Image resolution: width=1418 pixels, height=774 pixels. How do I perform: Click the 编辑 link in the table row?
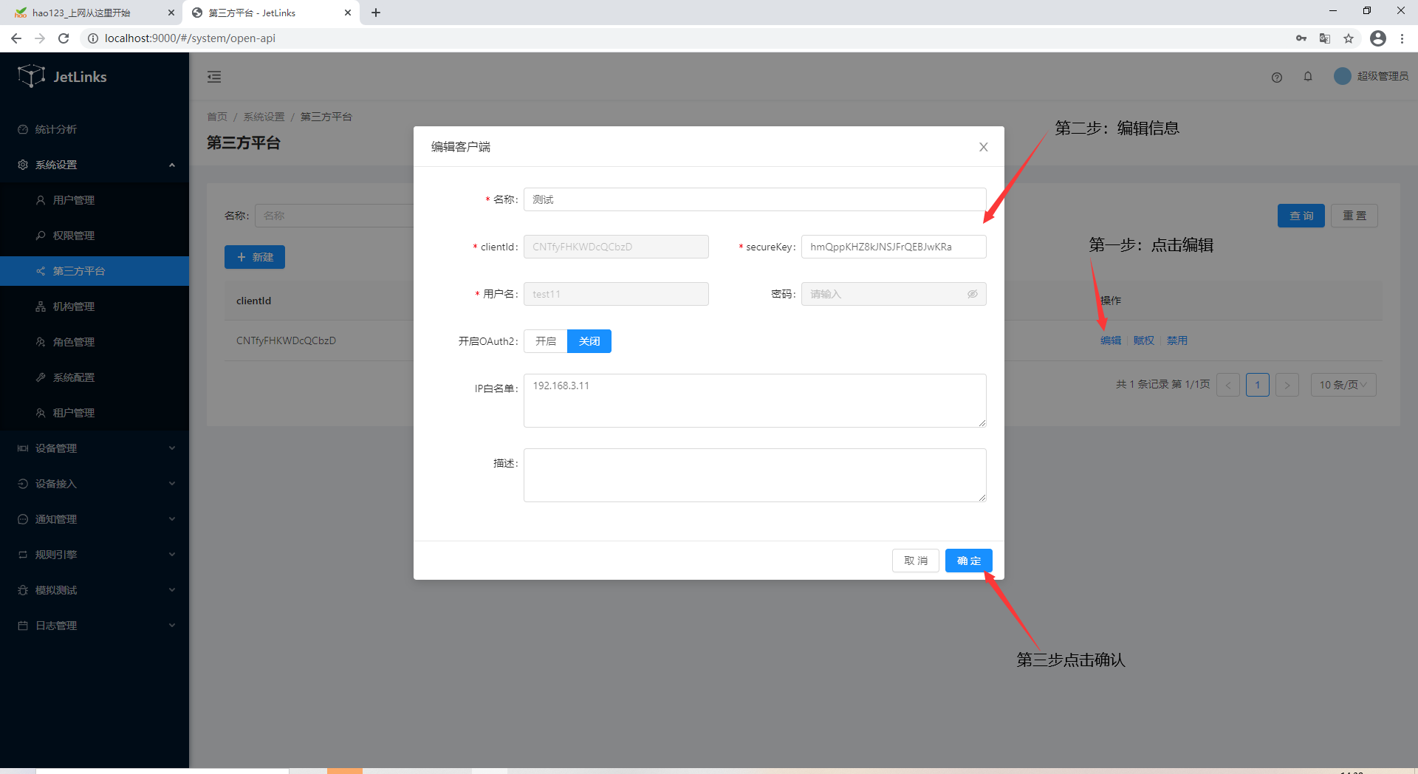(x=1111, y=340)
